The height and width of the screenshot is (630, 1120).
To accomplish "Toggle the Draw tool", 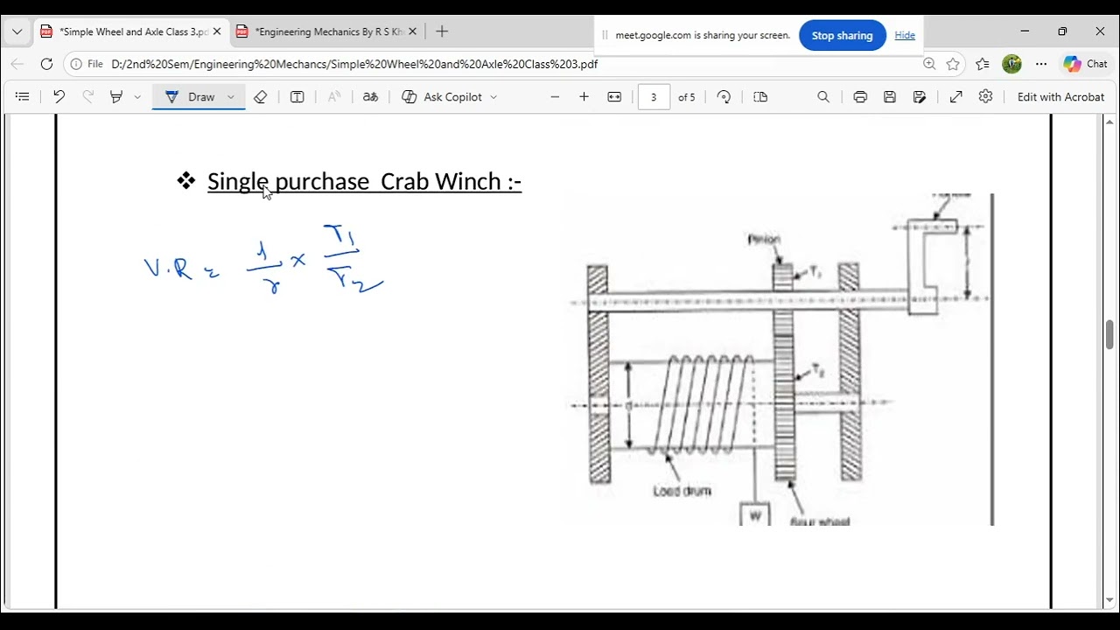I will [x=191, y=97].
